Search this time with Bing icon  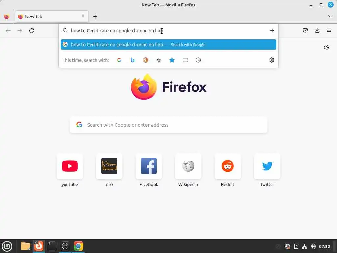[x=133, y=60]
